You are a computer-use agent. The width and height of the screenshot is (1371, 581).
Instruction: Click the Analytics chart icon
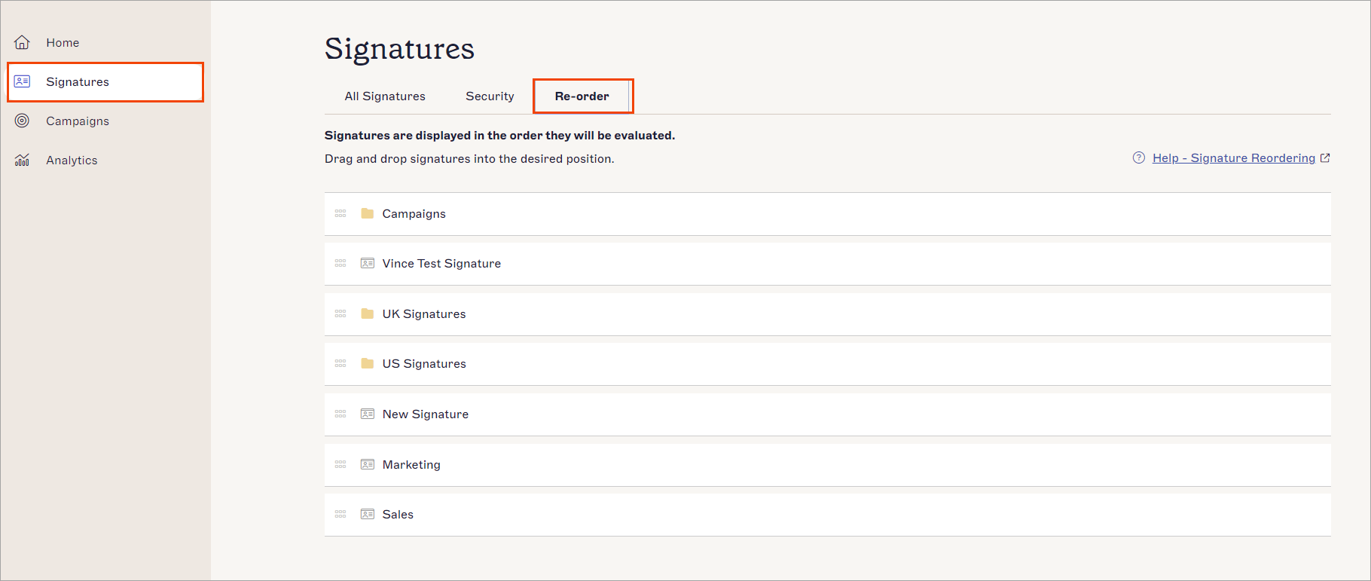[23, 160]
